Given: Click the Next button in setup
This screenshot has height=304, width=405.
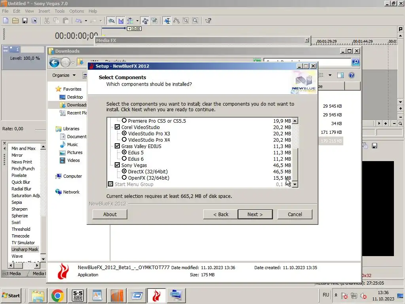Looking at the screenshot, I should coord(255,214).
